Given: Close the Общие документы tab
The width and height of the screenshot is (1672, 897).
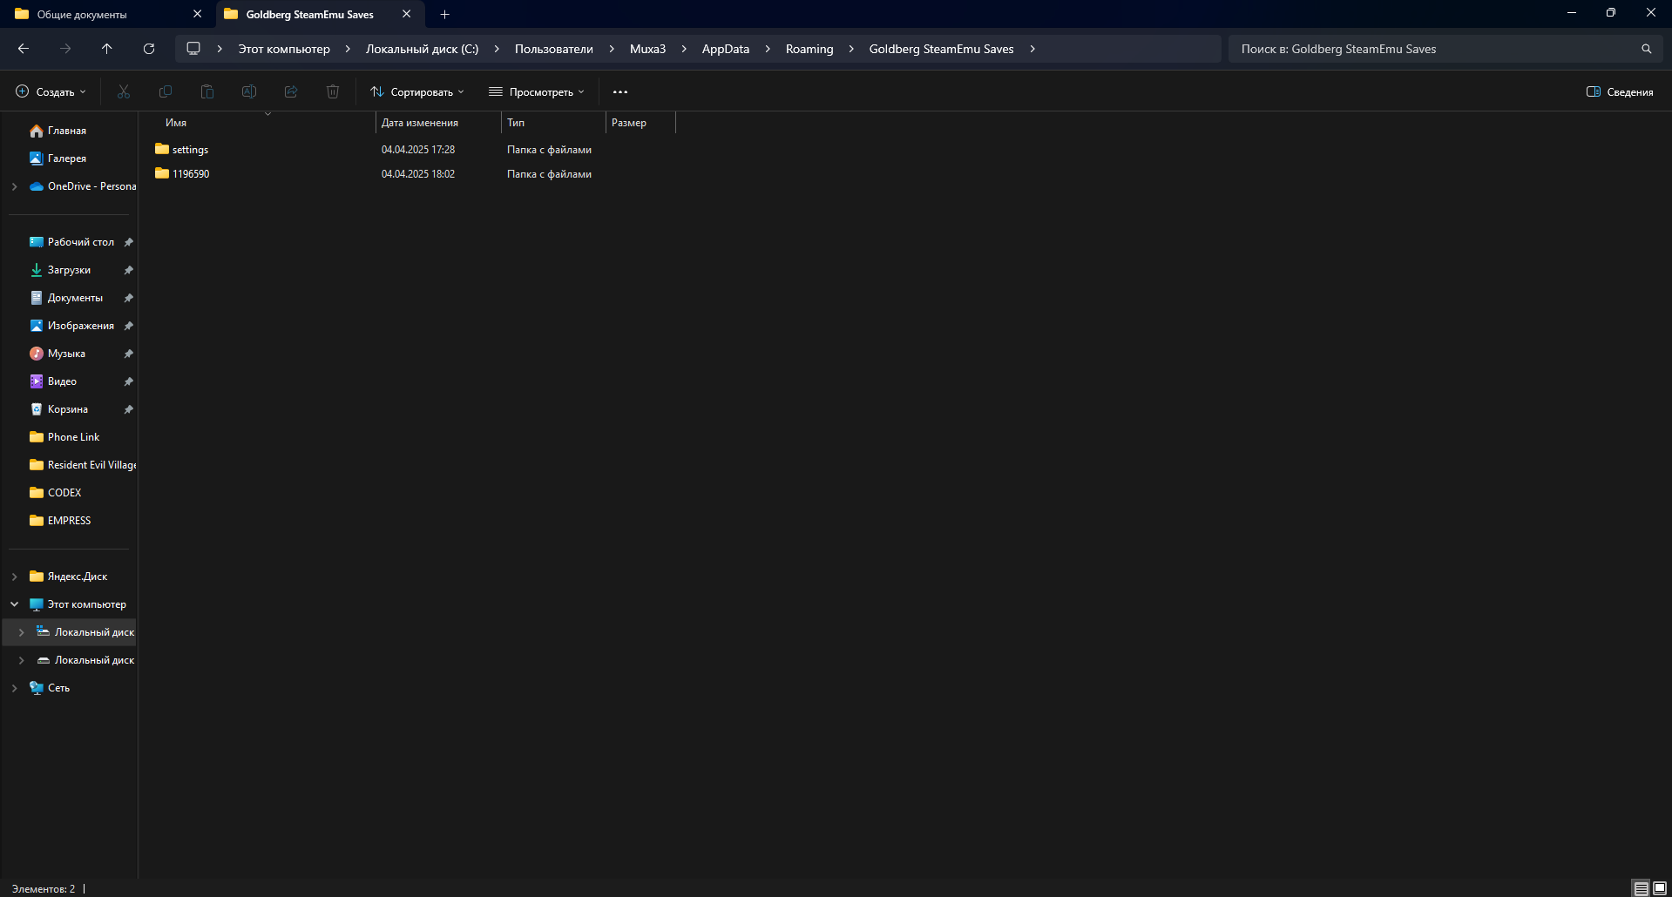Looking at the screenshot, I should click(x=197, y=14).
